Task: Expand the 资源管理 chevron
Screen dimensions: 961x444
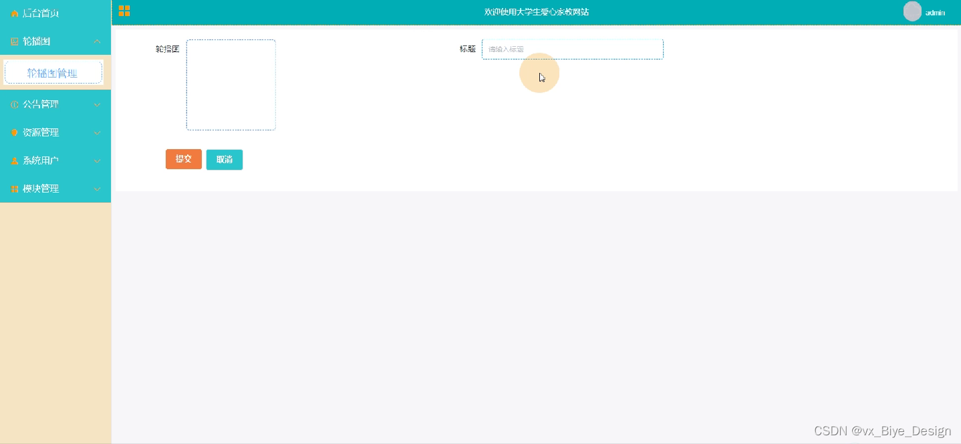Action: coord(97,132)
